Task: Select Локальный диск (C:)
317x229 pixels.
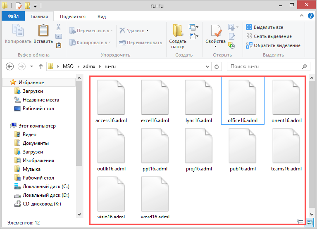Action: pos(42,187)
